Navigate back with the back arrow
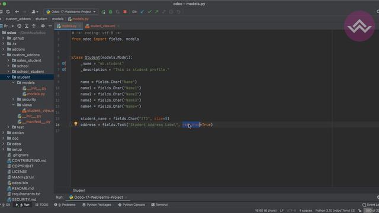Image resolution: width=379 pixels, height=213 pixels. click(x=17, y=12)
